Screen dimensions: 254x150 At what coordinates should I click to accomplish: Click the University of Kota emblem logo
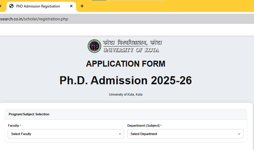pos(94,46)
